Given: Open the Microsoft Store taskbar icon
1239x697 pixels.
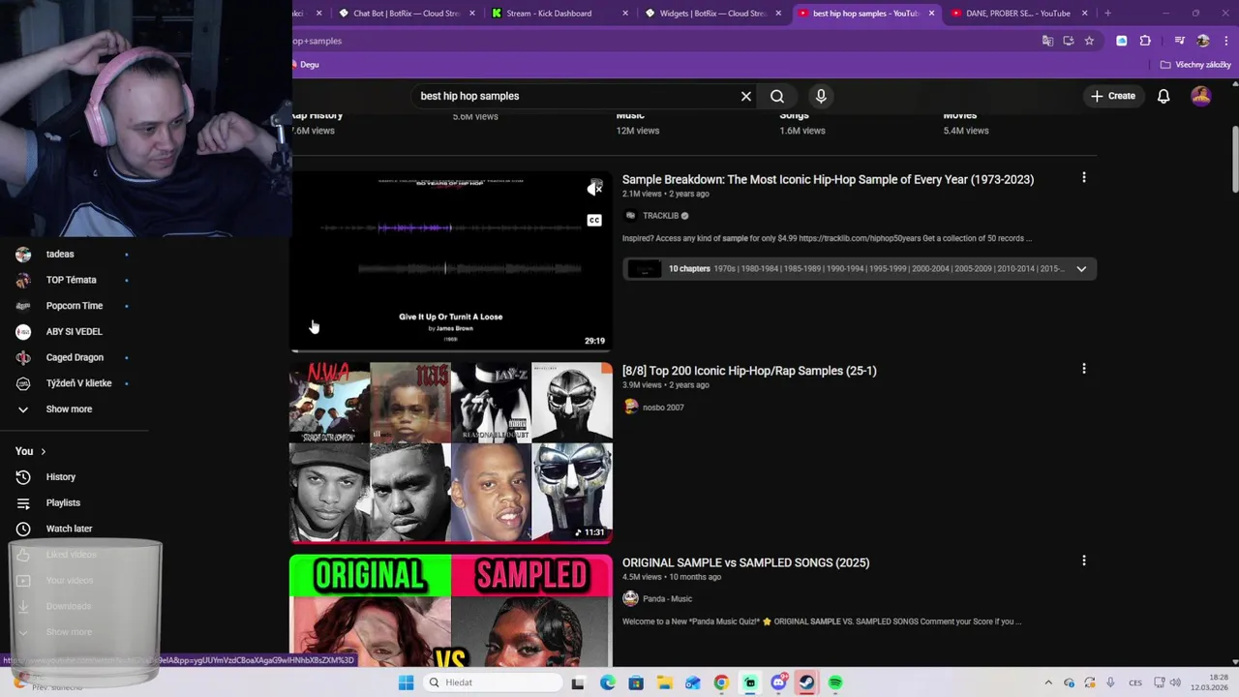Looking at the screenshot, I should [x=636, y=682].
